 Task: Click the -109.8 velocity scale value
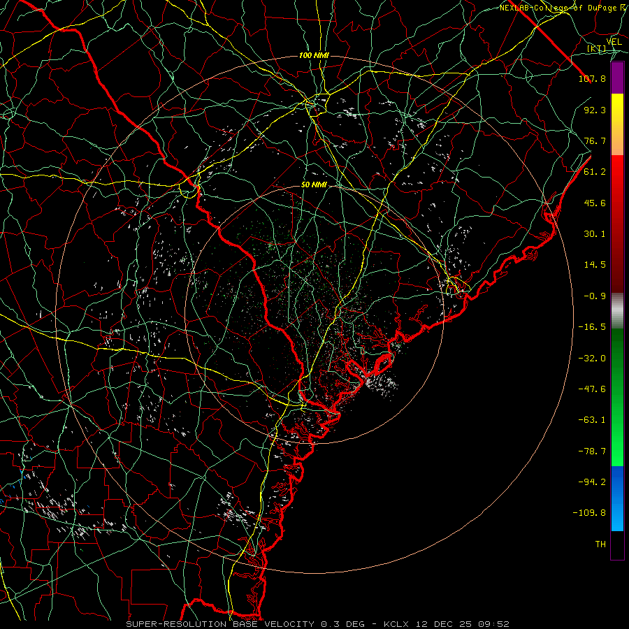pyautogui.click(x=589, y=513)
